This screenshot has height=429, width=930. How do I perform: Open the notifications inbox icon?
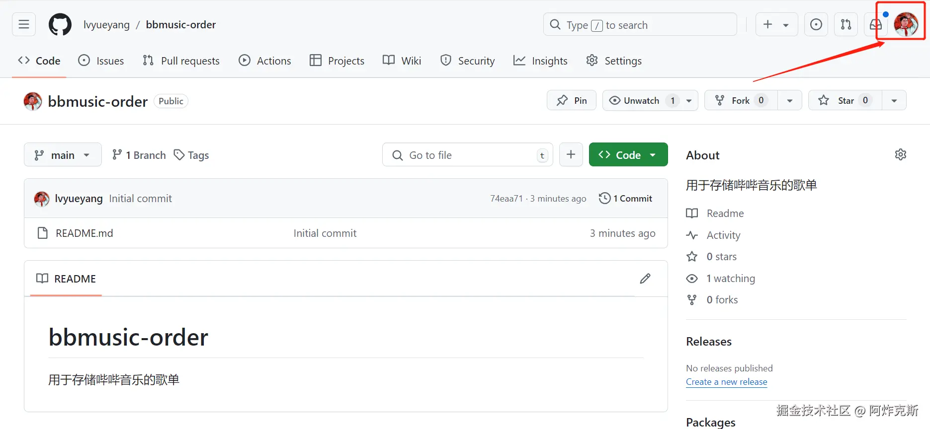coord(875,24)
